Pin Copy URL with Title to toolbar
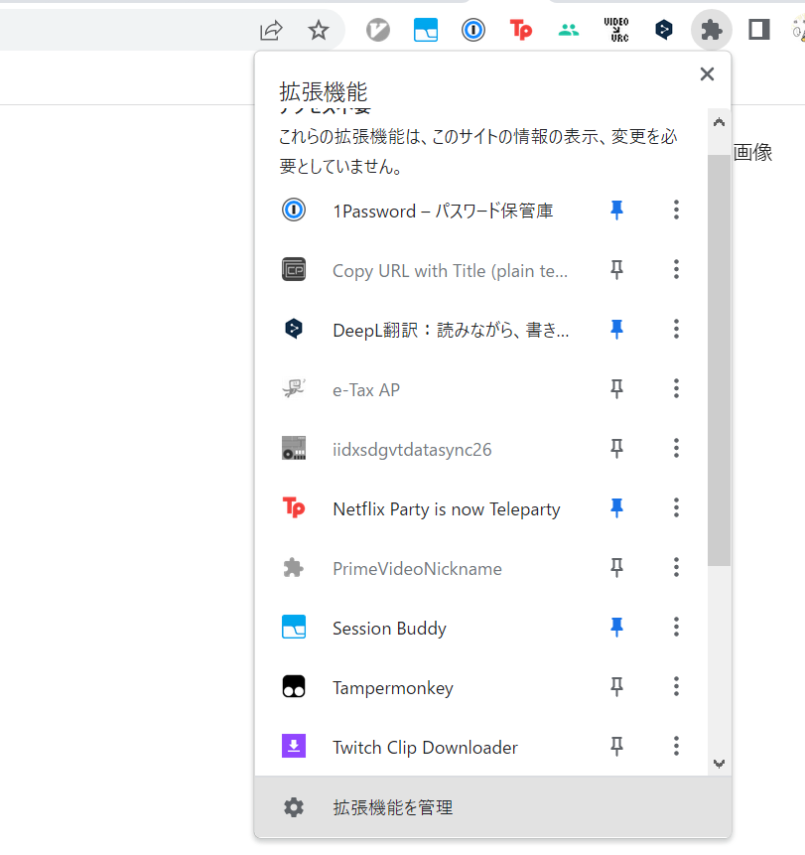This screenshot has width=805, height=855. 616,269
